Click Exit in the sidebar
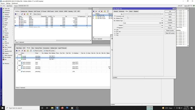 (x=5, y=60)
